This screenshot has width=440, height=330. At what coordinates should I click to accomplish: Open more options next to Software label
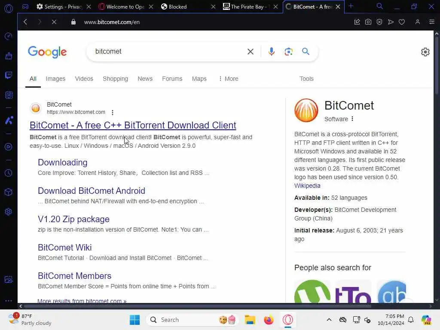(x=352, y=119)
